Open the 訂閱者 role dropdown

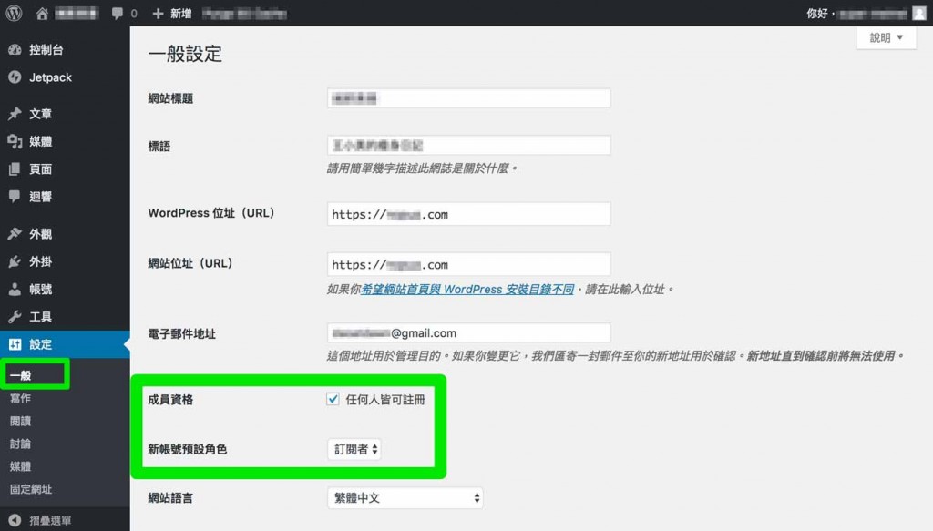coord(354,450)
